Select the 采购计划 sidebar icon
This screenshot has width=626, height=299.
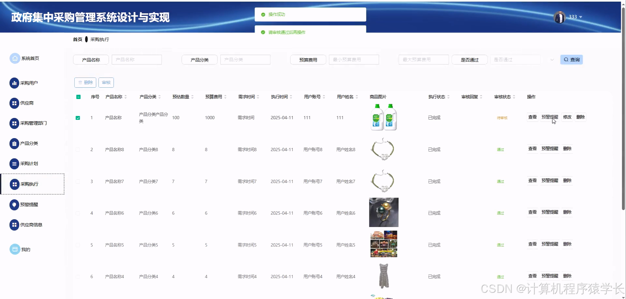pyautogui.click(x=14, y=164)
